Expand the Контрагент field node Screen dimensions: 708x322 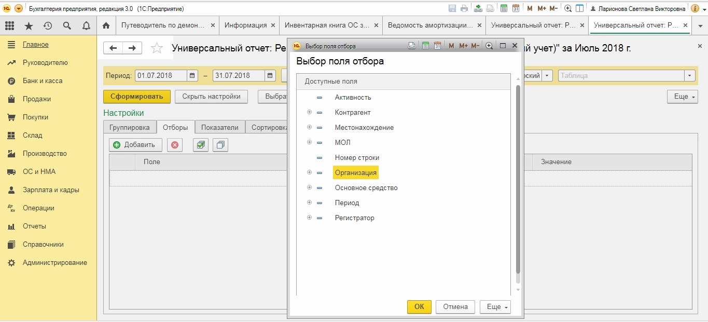tap(309, 112)
